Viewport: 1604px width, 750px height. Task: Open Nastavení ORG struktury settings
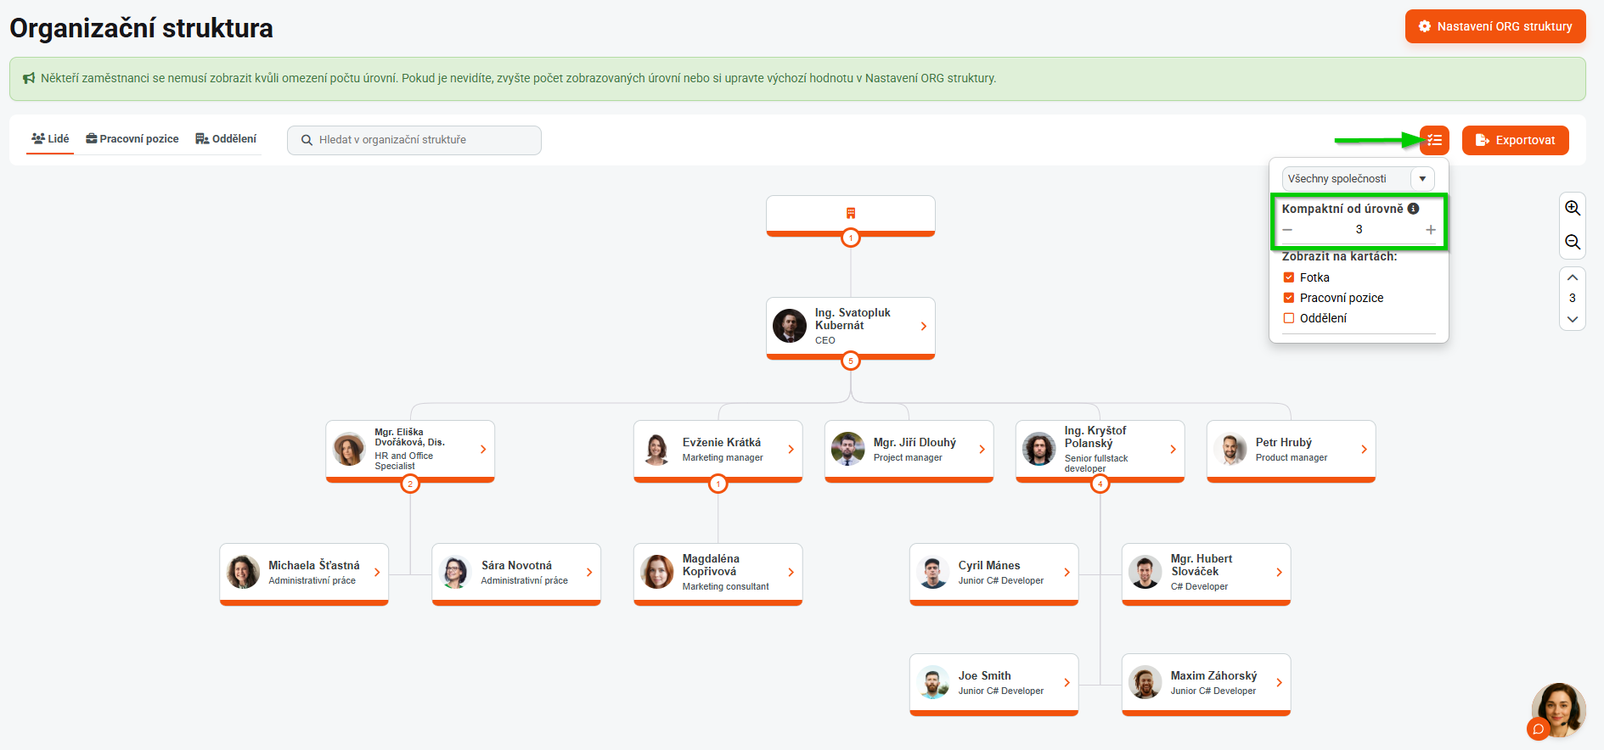coord(1495,26)
